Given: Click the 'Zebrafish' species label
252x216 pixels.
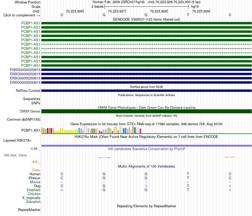Looking at the screenshot, I should pyautogui.click(x=33, y=202).
